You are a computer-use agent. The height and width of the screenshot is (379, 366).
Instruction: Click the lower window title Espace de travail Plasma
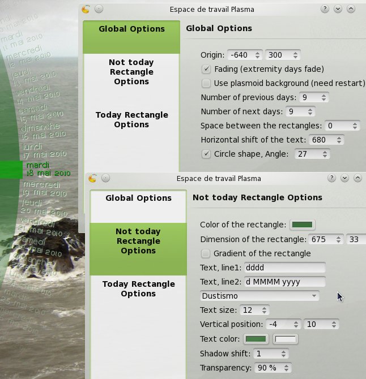tap(219, 179)
